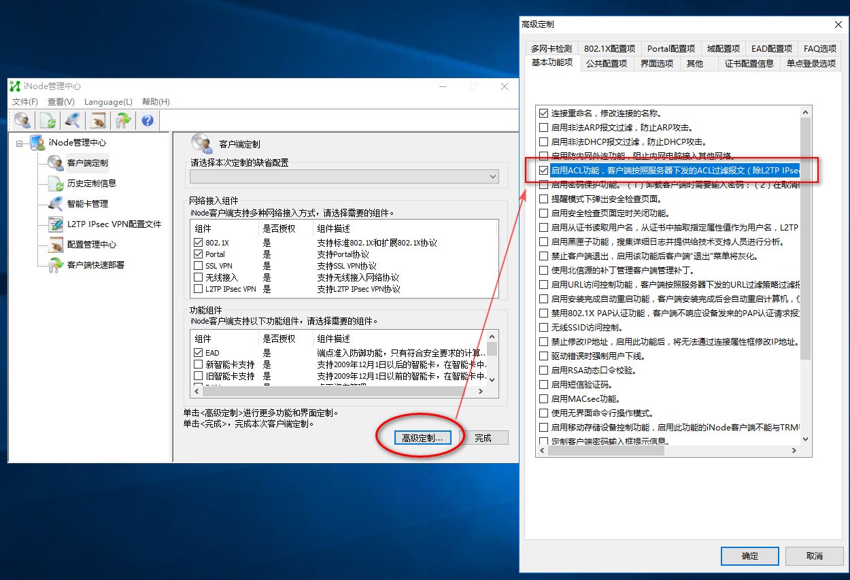This screenshot has width=850, height=580.
Task: Click the options list vertical scrollbar in 高级定制
Action: [806, 238]
